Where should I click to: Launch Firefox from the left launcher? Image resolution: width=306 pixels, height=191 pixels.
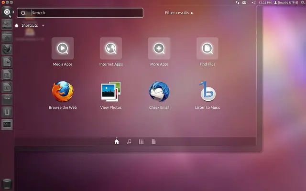(x=7, y=49)
